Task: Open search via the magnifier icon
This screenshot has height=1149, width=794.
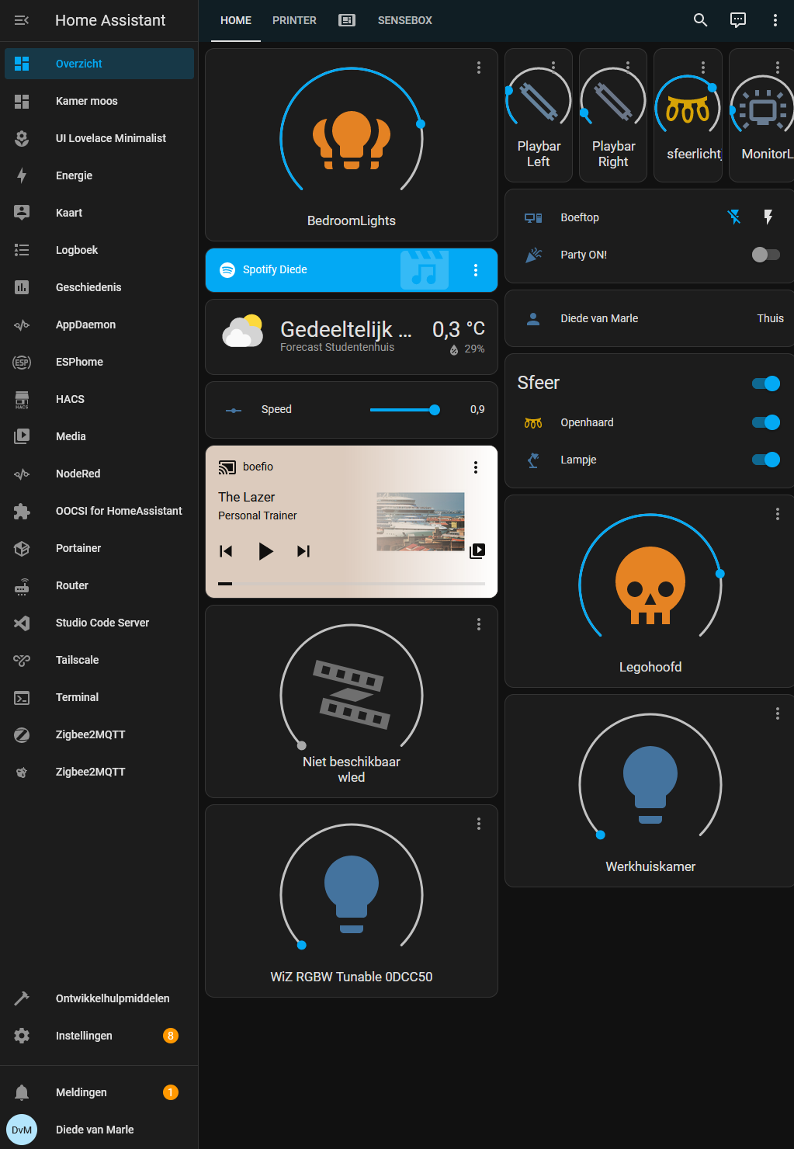Action: [x=700, y=20]
